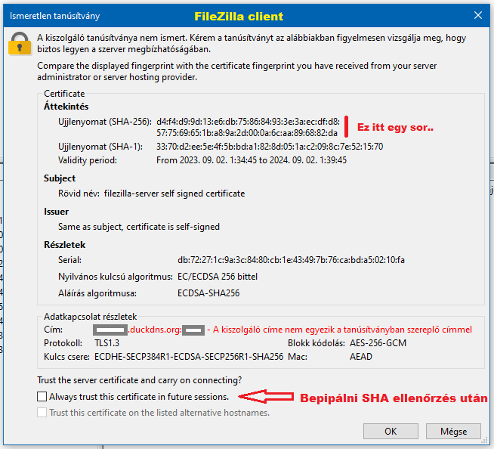Click the ECDSA-SHA256 signature algorithm value
The width and height of the screenshot is (494, 449).
[x=208, y=293]
